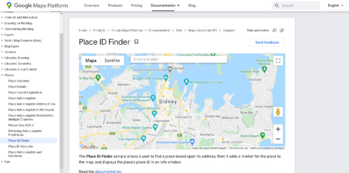The width and height of the screenshot is (349, 173).
Task: Zoom out with the map minus button
Action: [x=278, y=139]
